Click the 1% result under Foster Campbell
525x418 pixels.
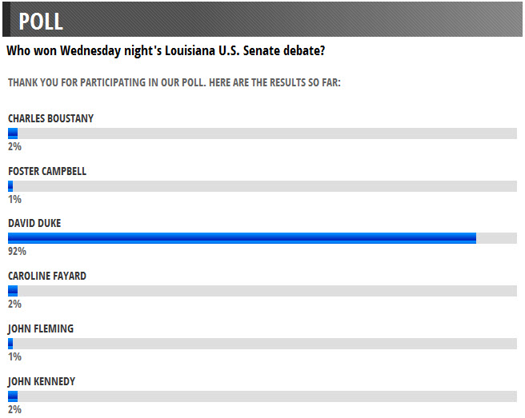point(14,199)
